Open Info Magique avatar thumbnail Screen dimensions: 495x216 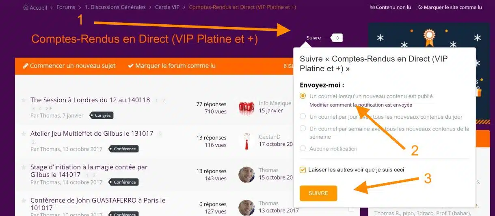pos(246,107)
